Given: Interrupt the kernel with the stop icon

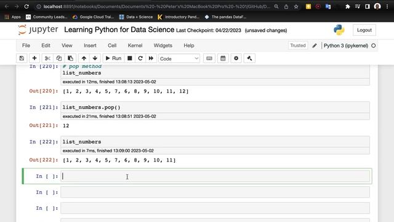Looking at the screenshot, I should [x=130, y=59].
